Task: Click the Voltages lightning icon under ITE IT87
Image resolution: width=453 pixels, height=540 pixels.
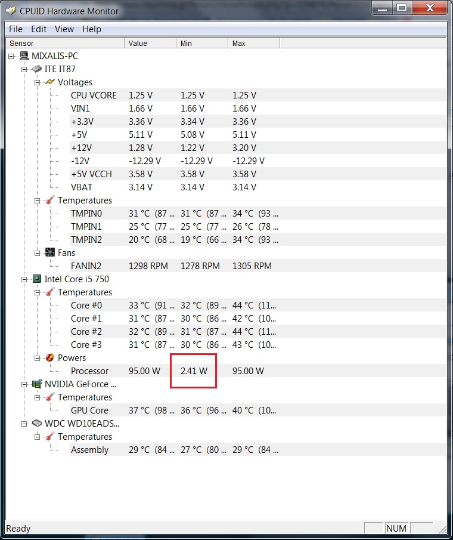Action: pos(50,82)
